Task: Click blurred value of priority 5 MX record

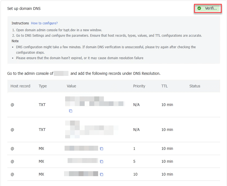Action: pyautogui.click(x=83, y=161)
